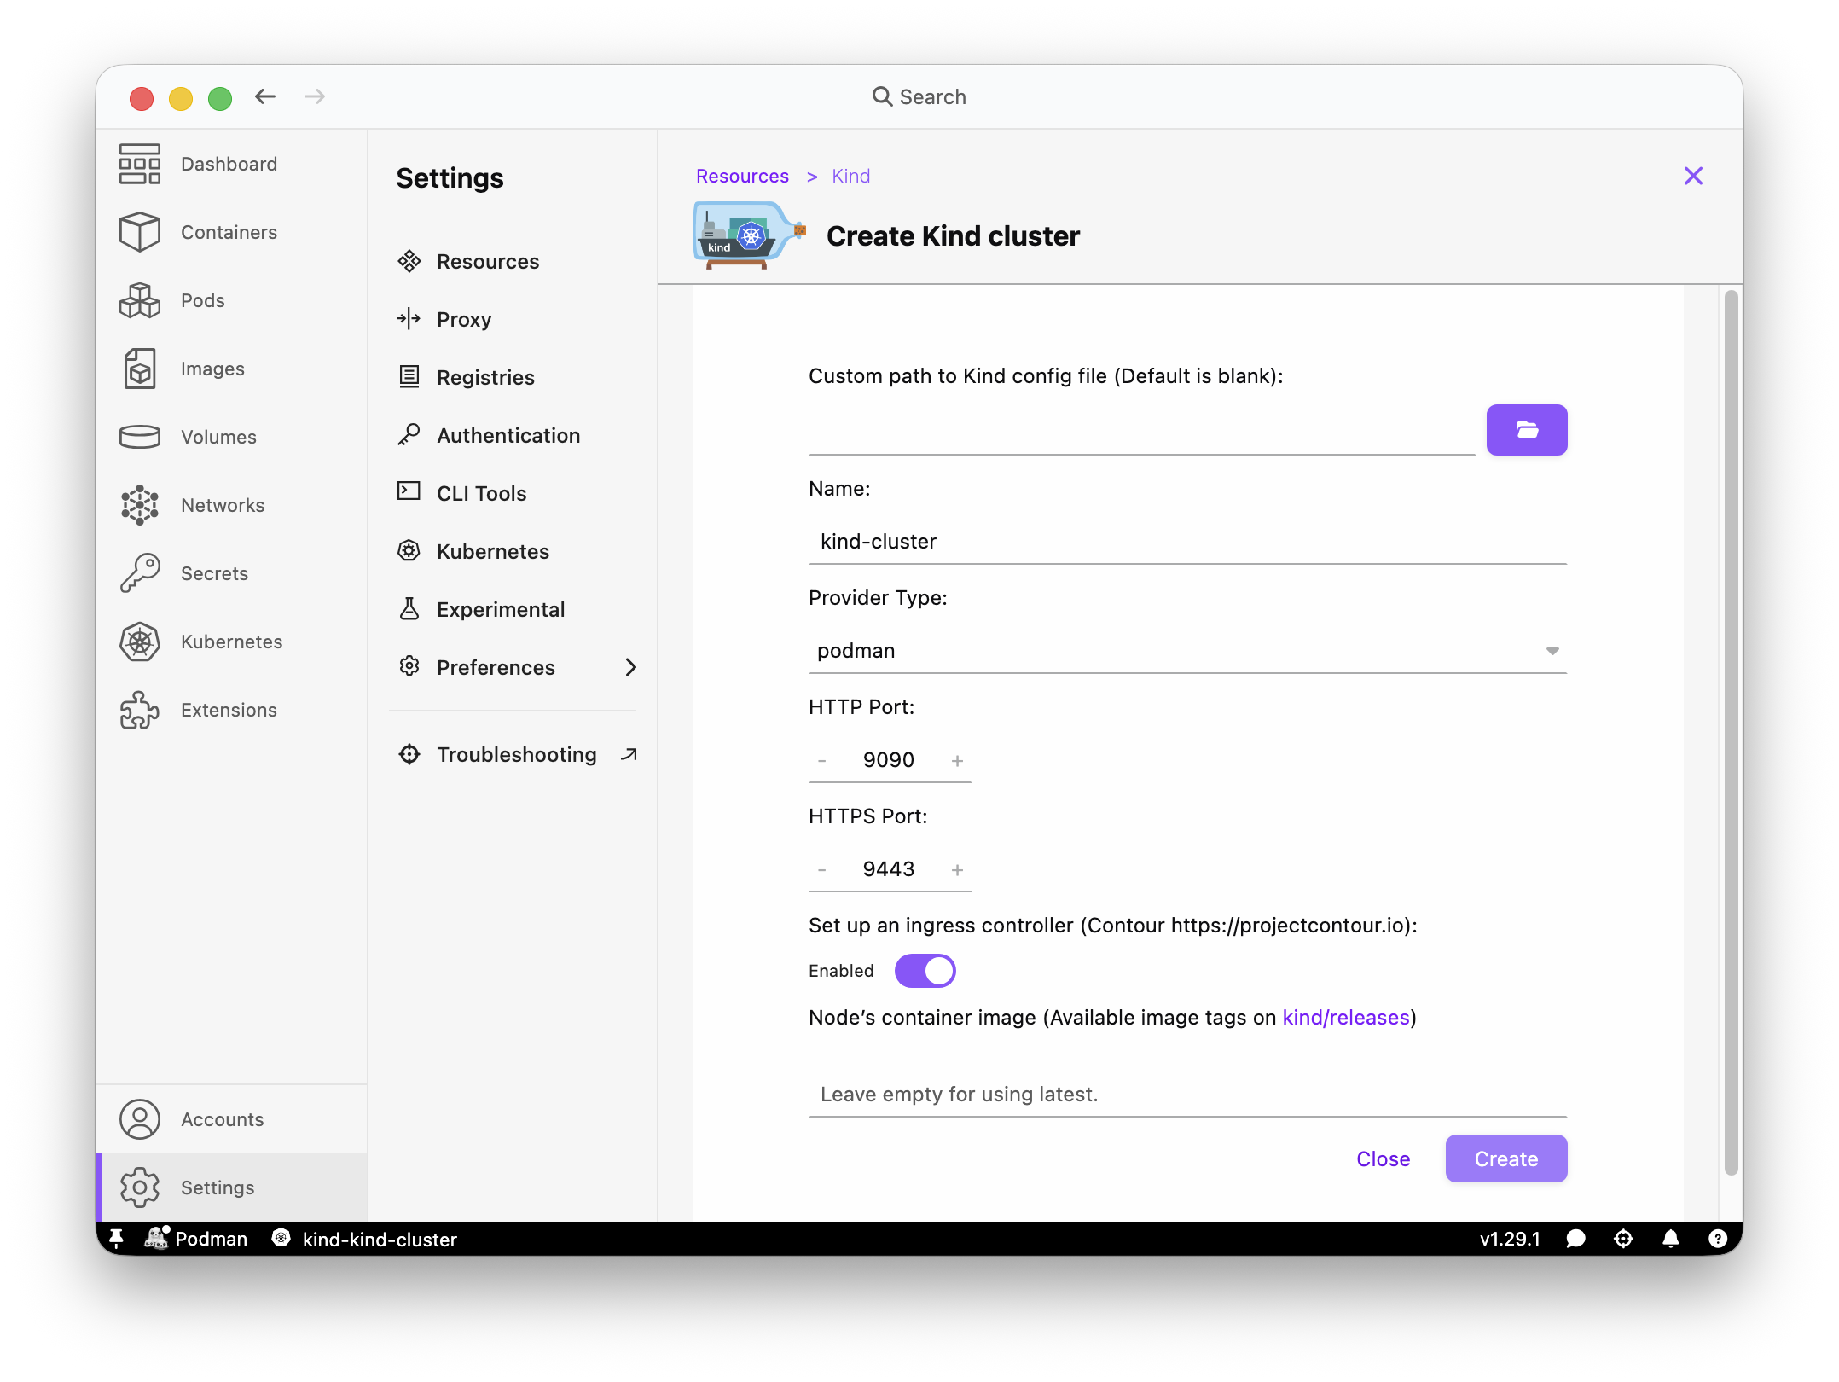Open the Images section icon
The height and width of the screenshot is (1382, 1839).
tap(139, 369)
